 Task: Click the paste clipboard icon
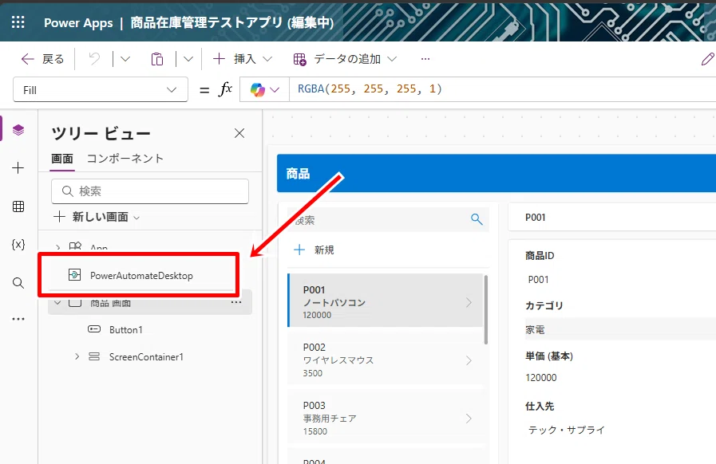coord(156,59)
